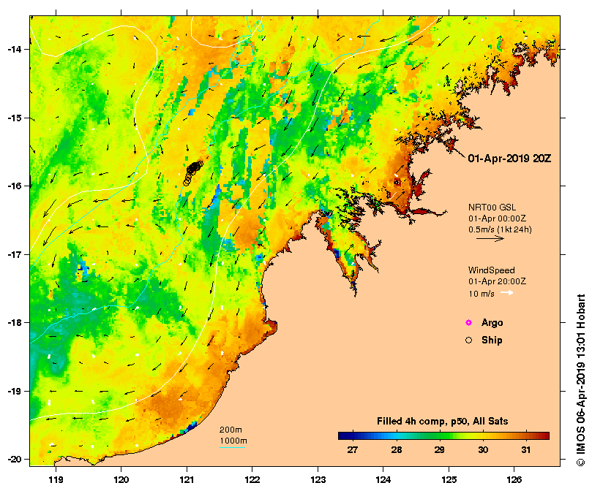Click the NRT00 GSL label
This screenshot has width=592, height=491.
coord(492,208)
